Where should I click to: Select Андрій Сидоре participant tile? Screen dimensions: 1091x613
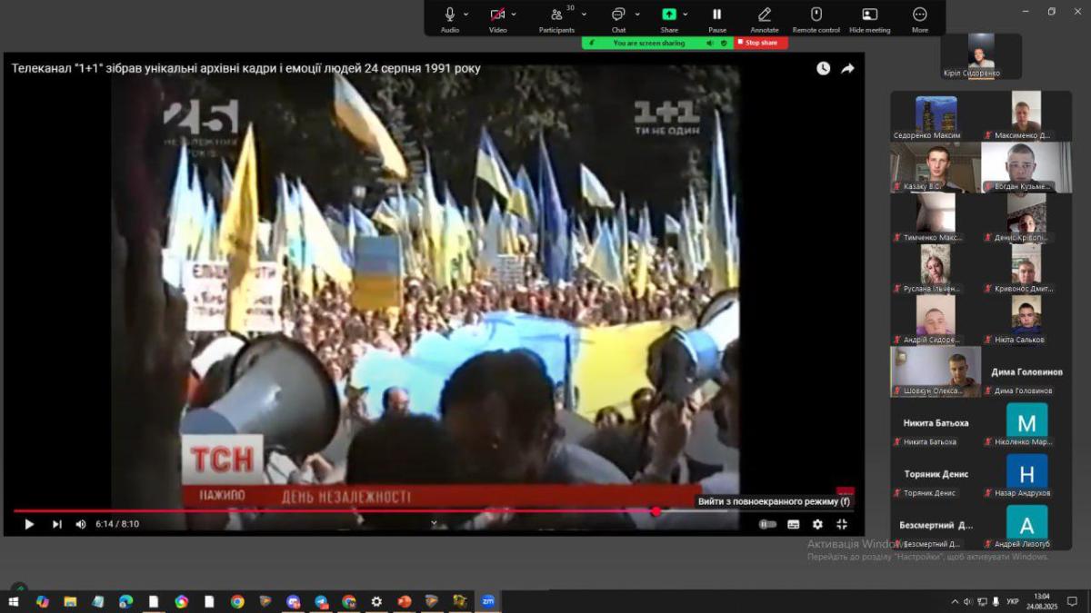[936, 320]
